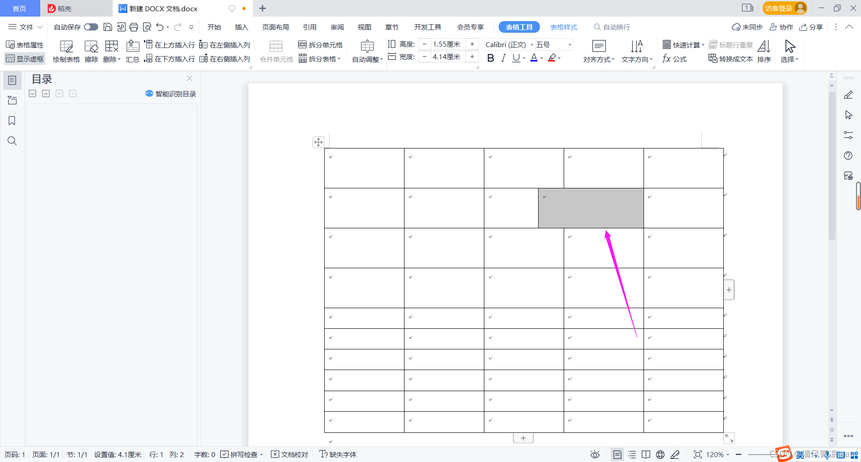Open the Page Layout (页面布局) tab
Image resolution: width=861 pixels, height=462 pixels.
275,27
